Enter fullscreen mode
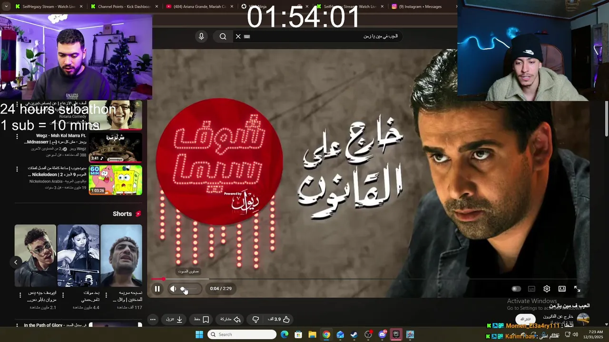The image size is (609, 342). click(577, 289)
